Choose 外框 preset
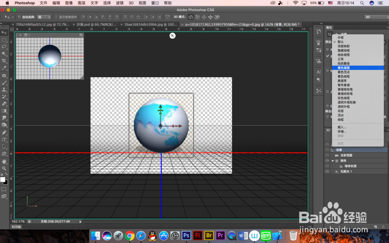The width and height of the screenshot is (389, 243). pyautogui.click(x=358, y=37)
